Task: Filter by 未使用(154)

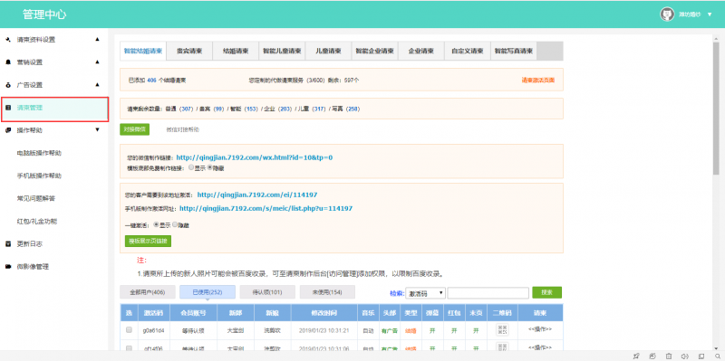Action: tap(327, 292)
